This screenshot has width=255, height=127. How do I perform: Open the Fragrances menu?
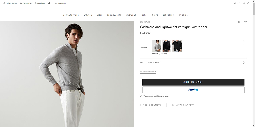tap(114, 15)
